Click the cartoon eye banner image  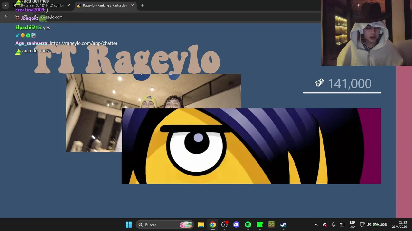(x=251, y=146)
